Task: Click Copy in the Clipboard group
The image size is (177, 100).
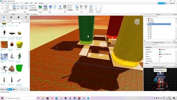Action: (7, 6)
